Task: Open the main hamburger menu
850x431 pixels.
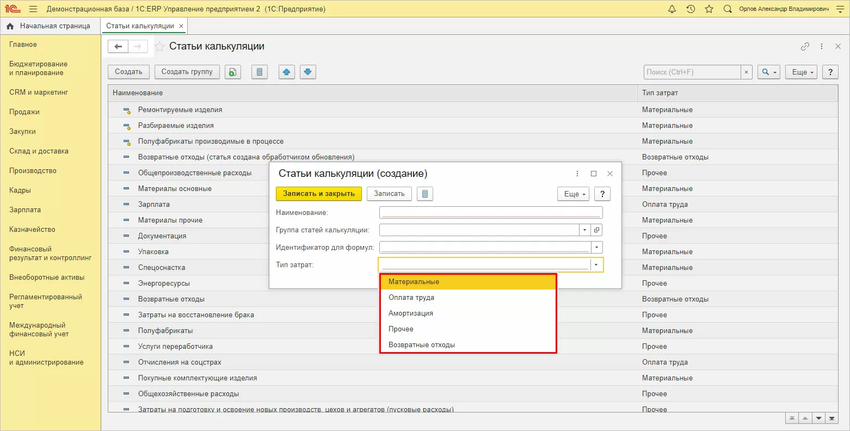Action: click(x=33, y=9)
